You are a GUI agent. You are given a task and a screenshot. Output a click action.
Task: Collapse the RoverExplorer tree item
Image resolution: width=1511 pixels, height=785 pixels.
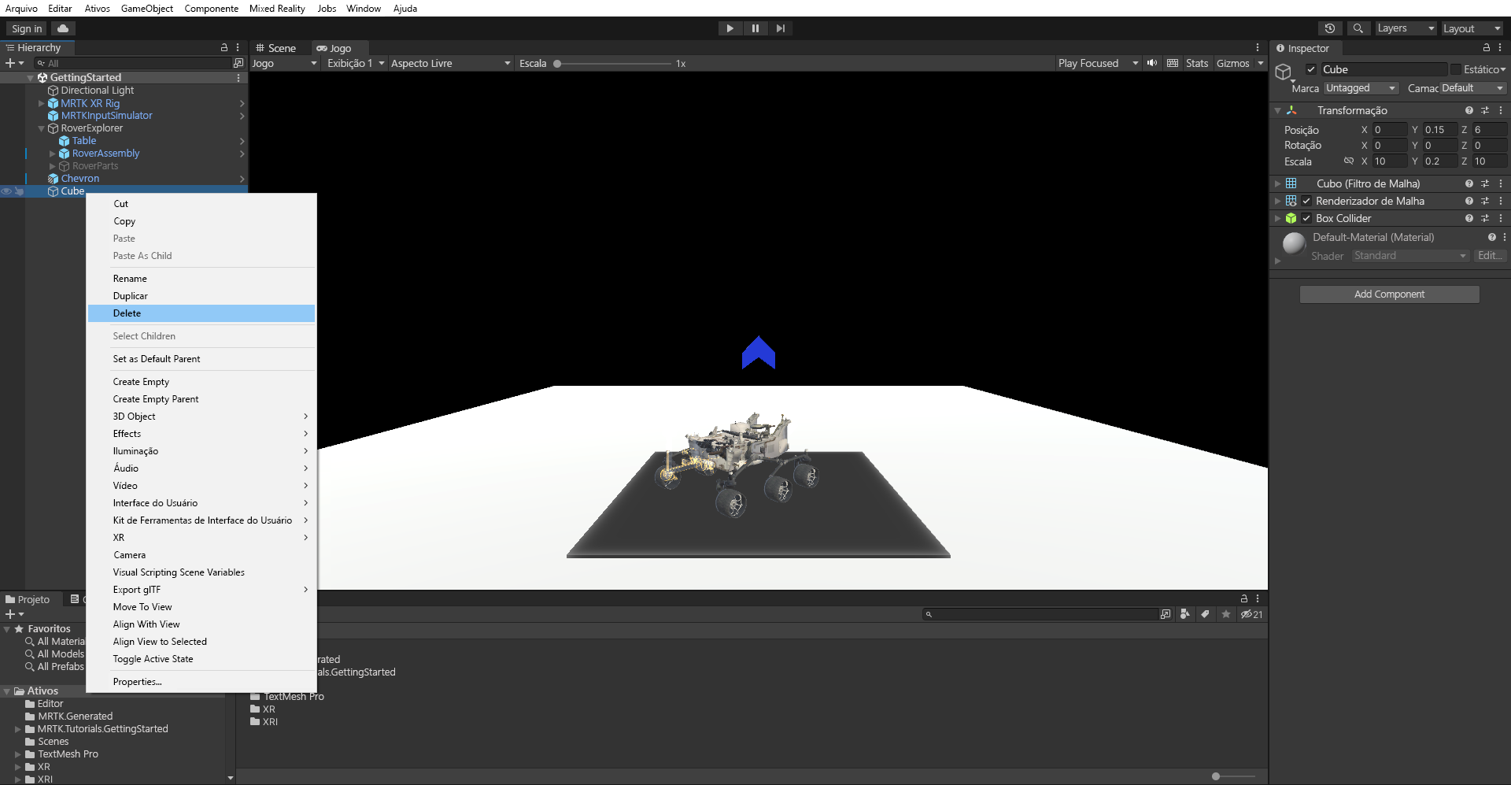42,128
